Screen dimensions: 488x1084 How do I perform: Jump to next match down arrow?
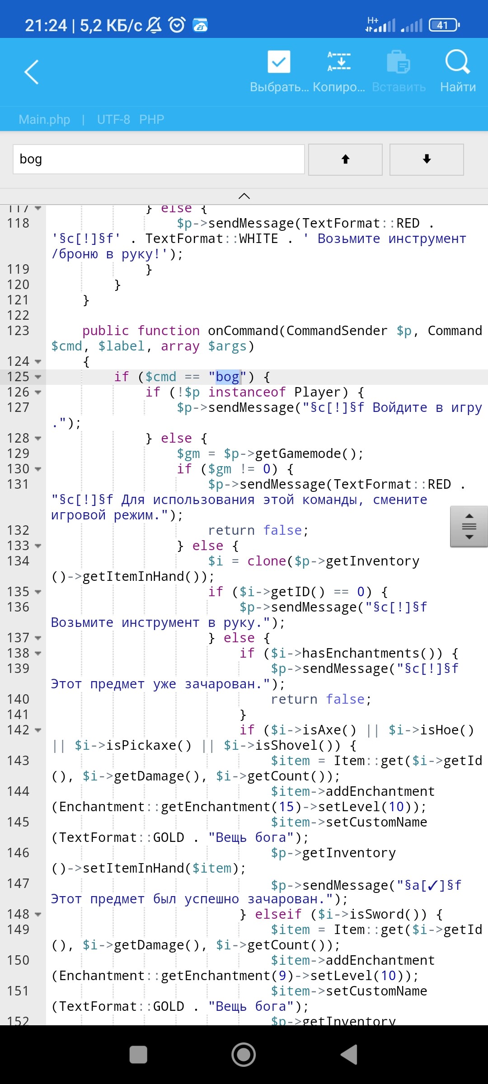[427, 159]
